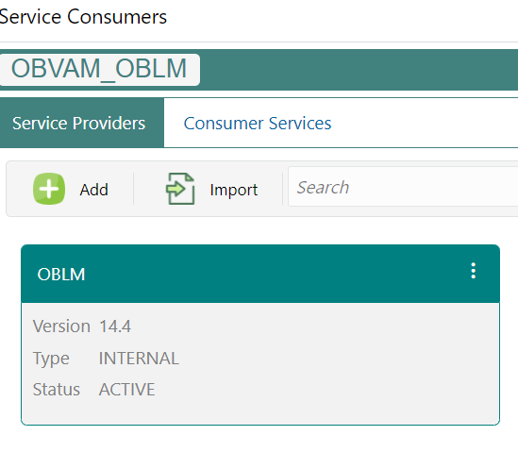Click the Status field label

[57, 389]
